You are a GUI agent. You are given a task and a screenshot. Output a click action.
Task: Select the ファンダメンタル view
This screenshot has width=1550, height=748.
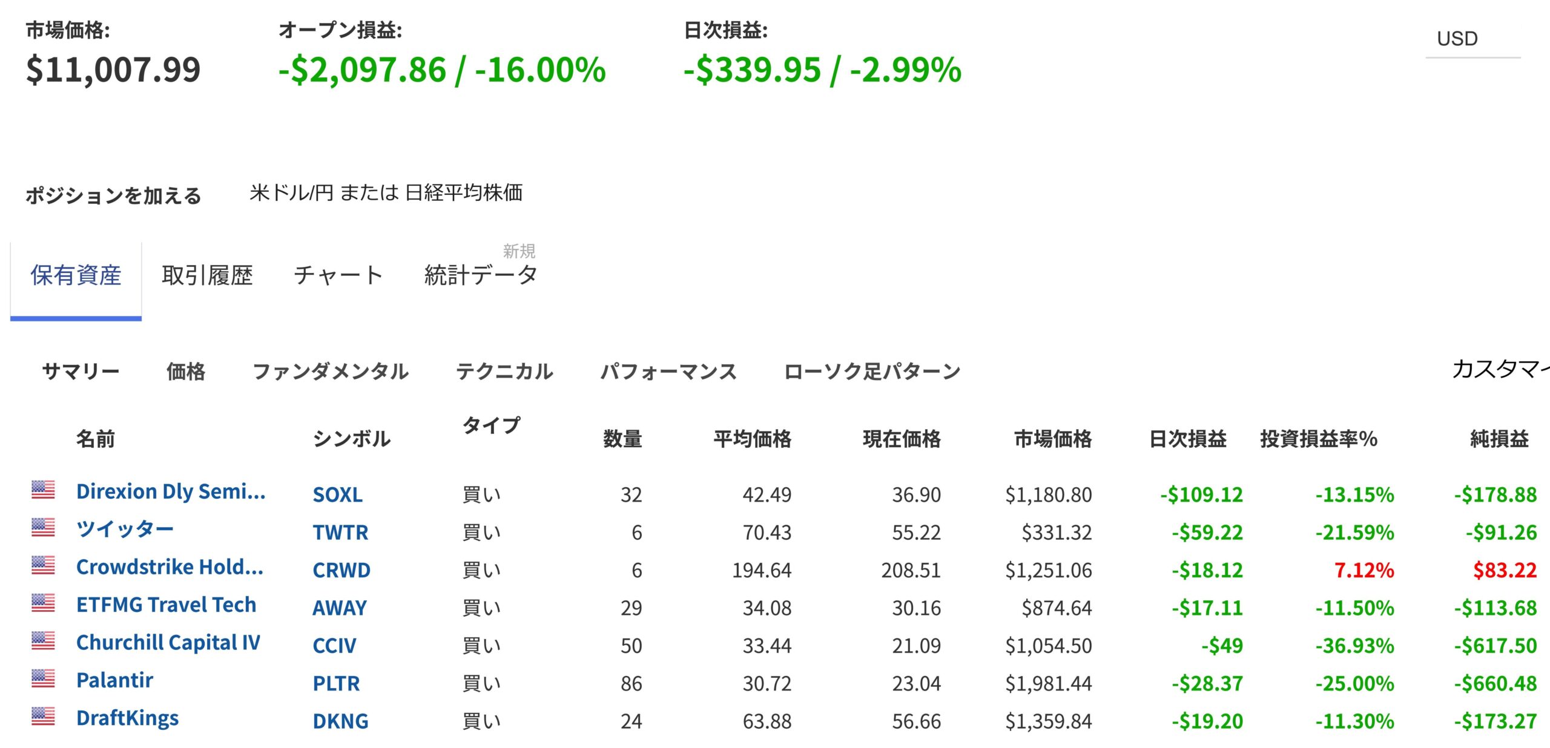(331, 371)
